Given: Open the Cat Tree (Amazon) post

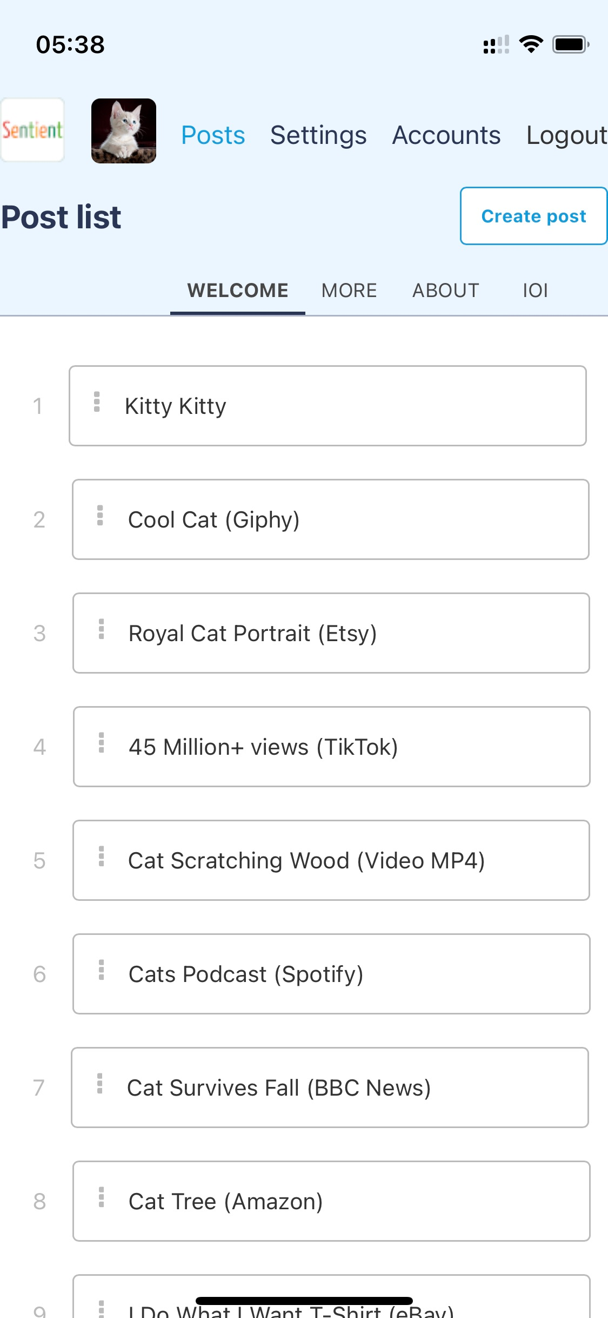Looking at the screenshot, I should tap(331, 1201).
